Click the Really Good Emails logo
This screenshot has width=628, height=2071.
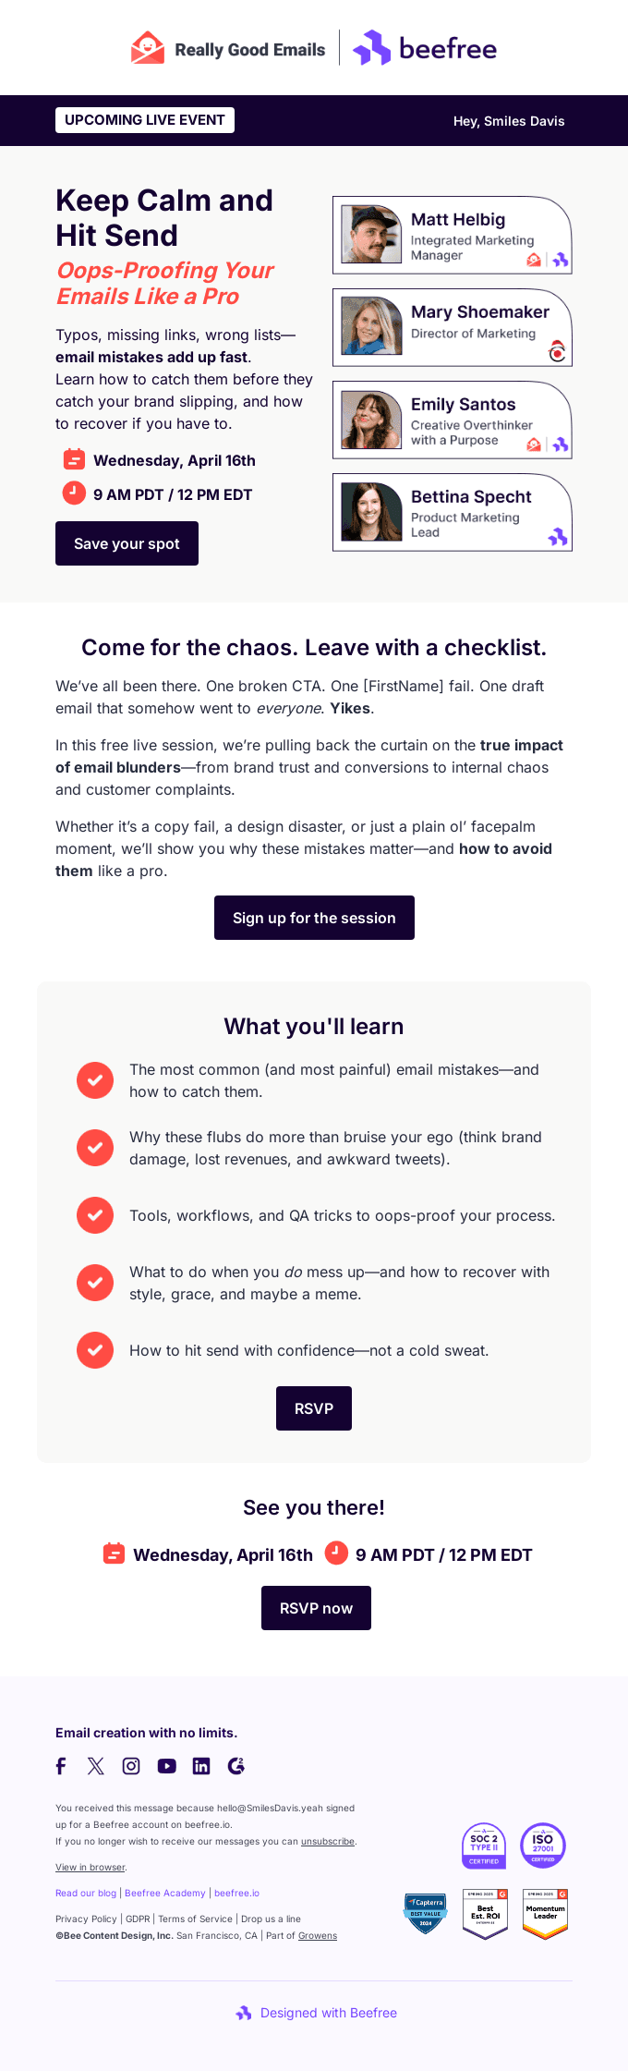coord(228,49)
